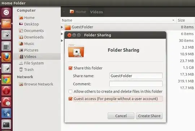Sort files by Size column header
Screen dimensions: 195x131
[186, 20]
